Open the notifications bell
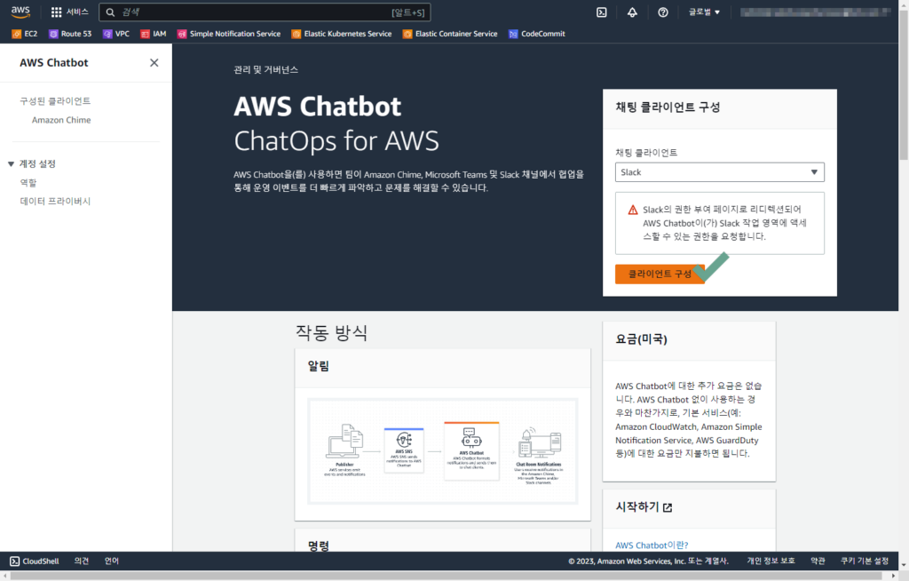This screenshot has height=581, width=909. (632, 12)
